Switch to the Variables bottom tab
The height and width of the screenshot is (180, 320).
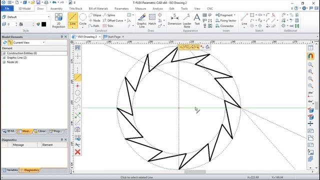click(x=10, y=170)
